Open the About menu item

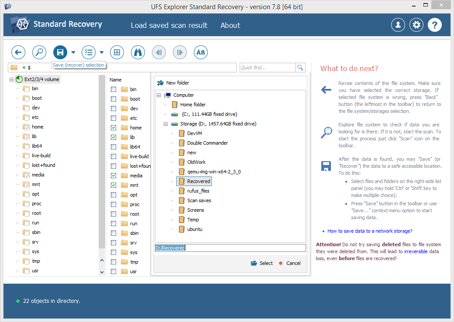[x=230, y=25]
